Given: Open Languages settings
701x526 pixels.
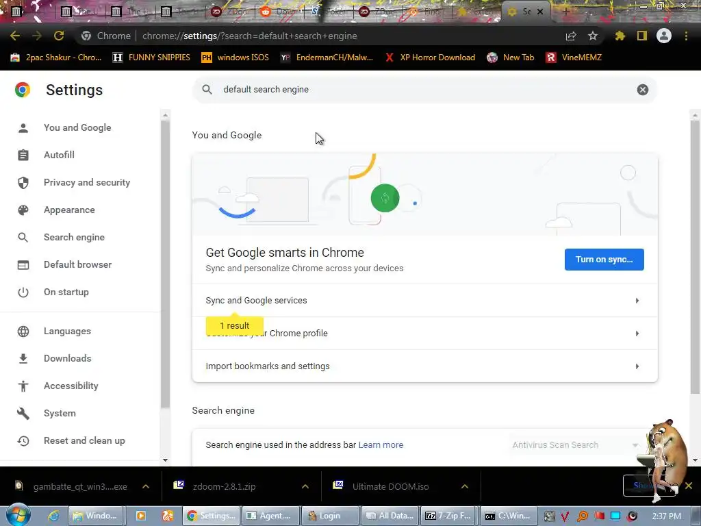Looking at the screenshot, I should point(67,331).
